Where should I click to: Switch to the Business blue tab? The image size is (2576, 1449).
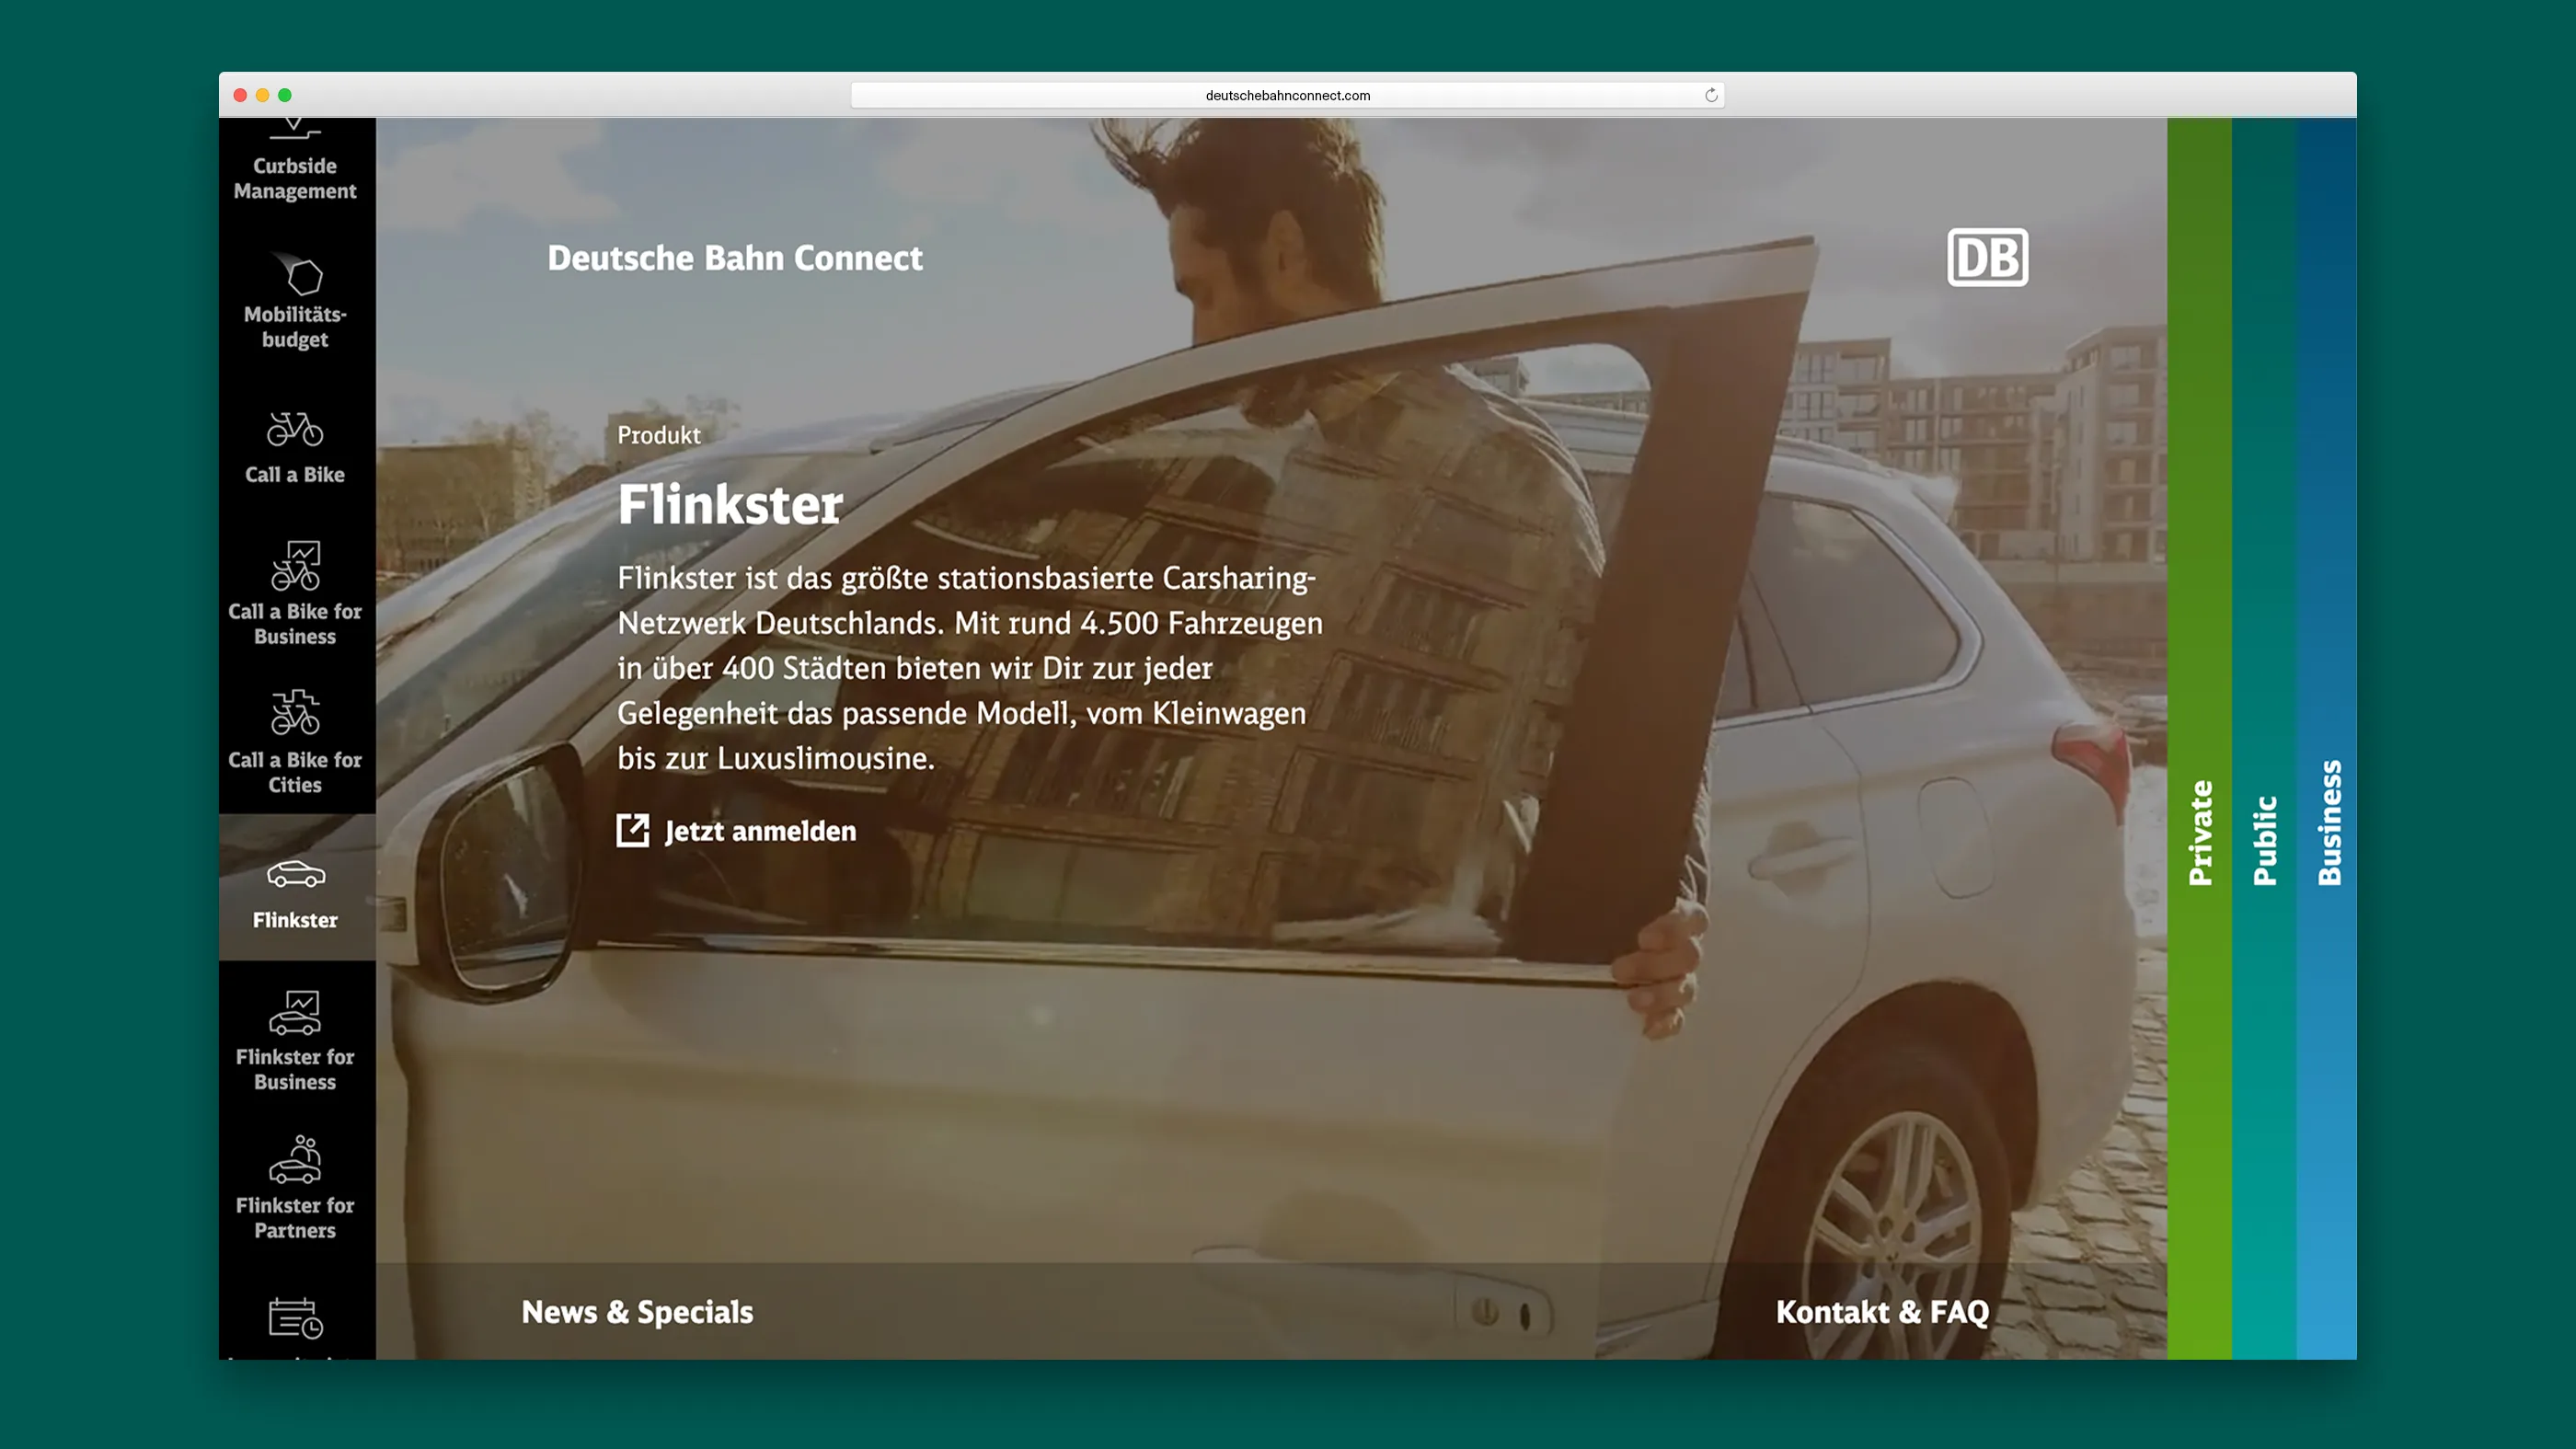click(2327, 738)
